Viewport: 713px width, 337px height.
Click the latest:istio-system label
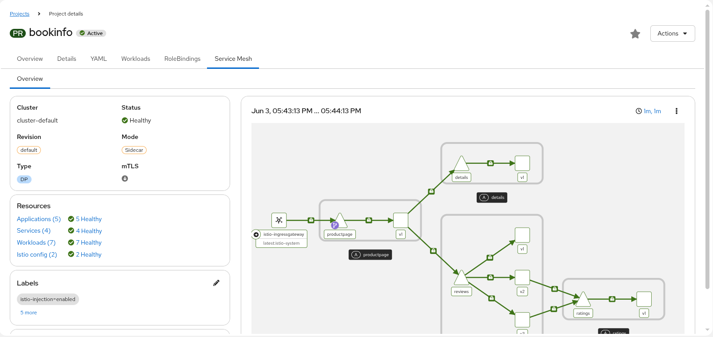[x=281, y=243]
